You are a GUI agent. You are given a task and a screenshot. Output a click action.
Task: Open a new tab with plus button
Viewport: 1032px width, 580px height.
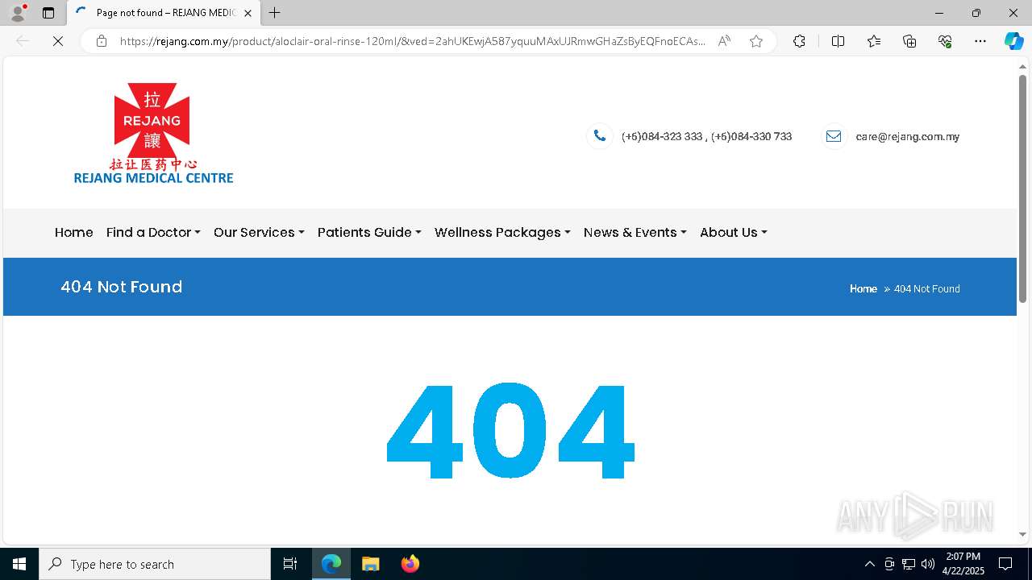pyautogui.click(x=275, y=13)
